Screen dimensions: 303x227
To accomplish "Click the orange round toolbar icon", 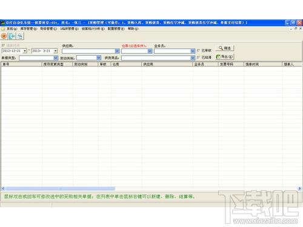I will 4,36.
